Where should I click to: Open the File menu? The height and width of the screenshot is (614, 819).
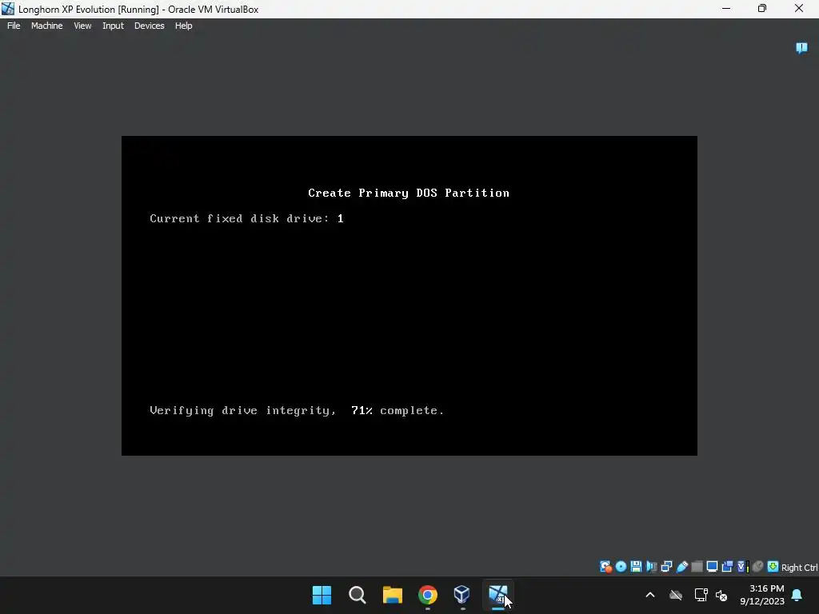point(14,26)
